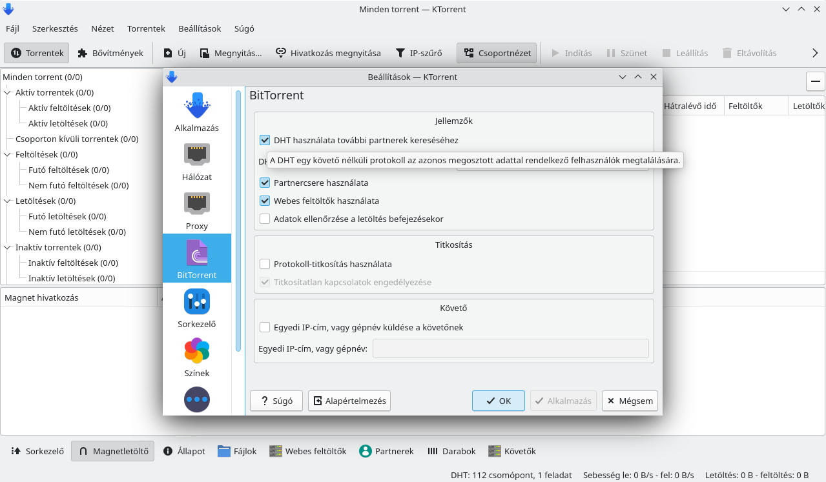The height and width of the screenshot is (482, 826).
Task: Select Inaktív feltöltések (0/0)
Action: (x=73, y=263)
